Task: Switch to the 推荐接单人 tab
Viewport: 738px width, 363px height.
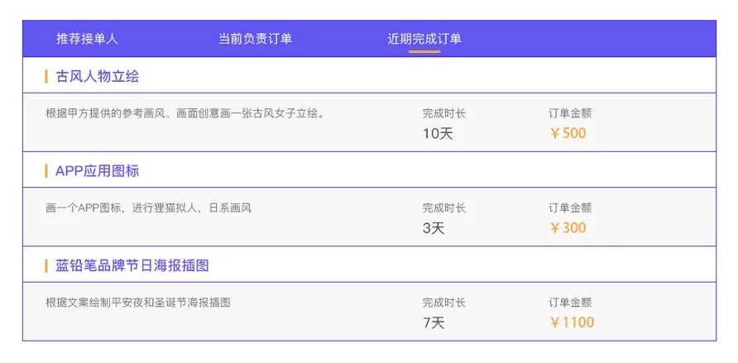Action: click(88, 39)
